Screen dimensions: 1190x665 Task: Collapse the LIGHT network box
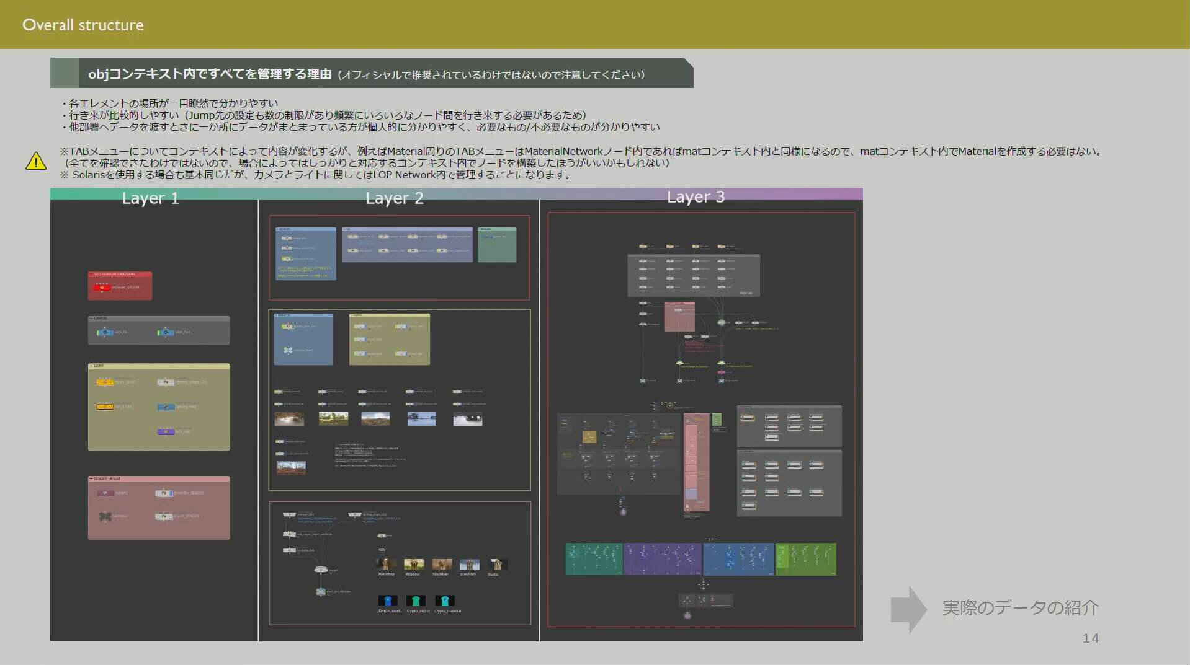click(x=92, y=366)
